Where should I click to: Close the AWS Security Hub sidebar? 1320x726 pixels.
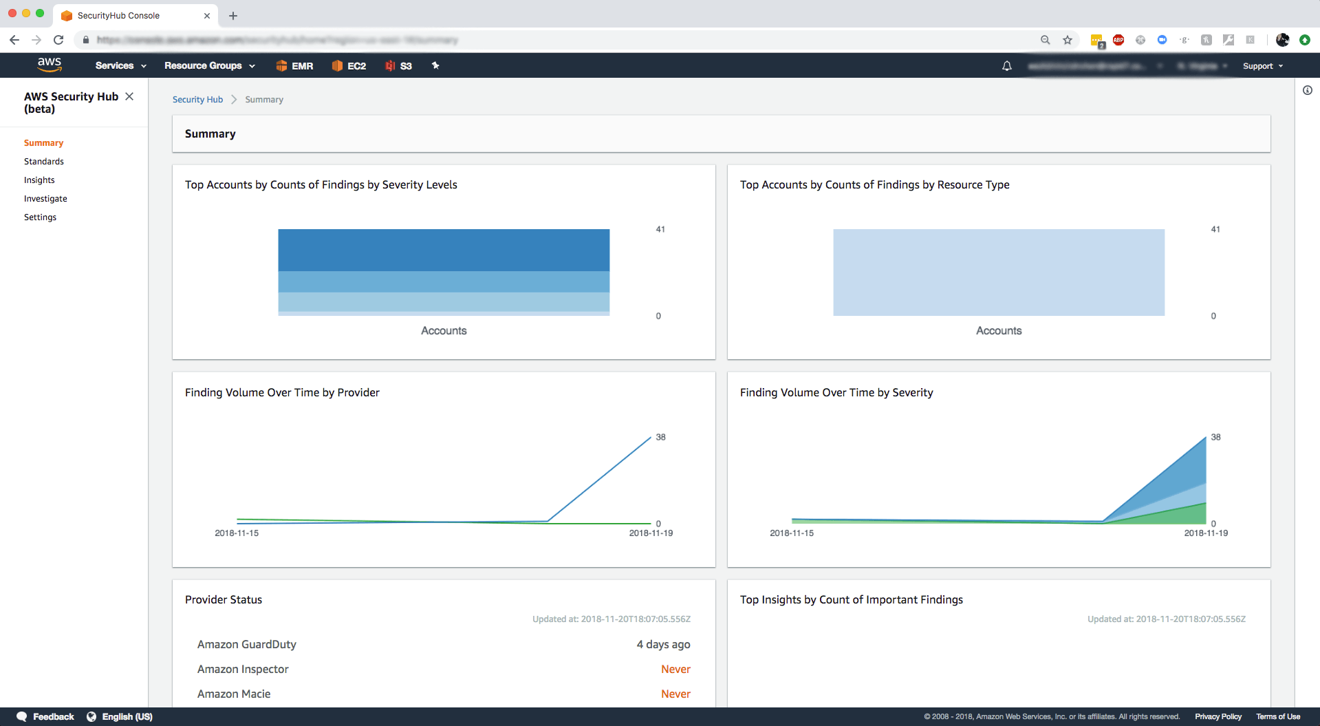pos(129,96)
